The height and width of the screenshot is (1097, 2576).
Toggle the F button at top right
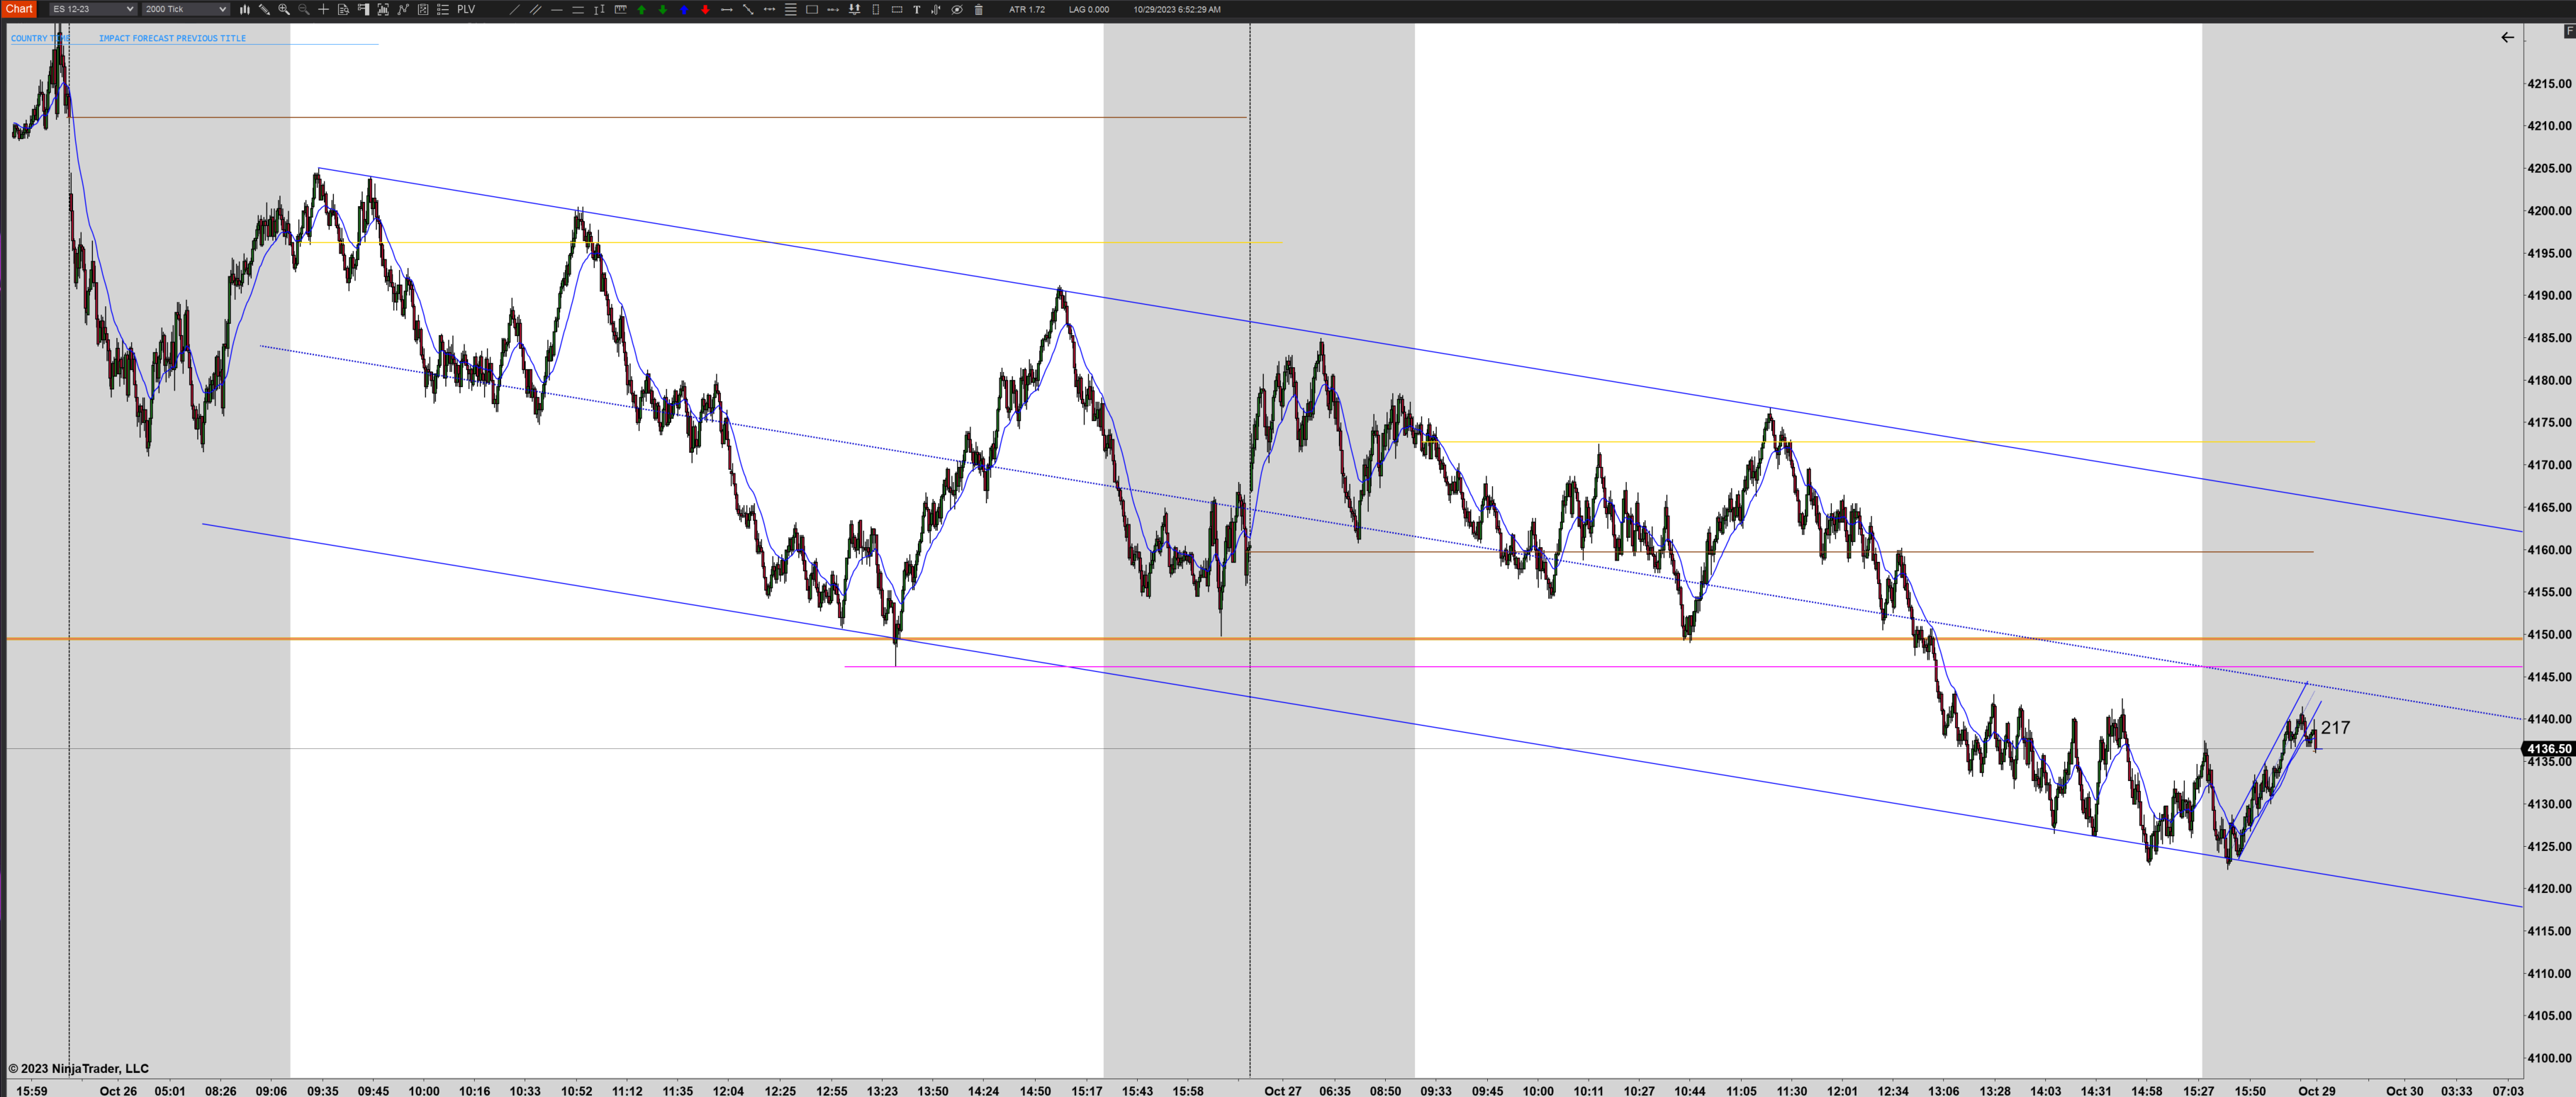click(x=2569, y=30)
